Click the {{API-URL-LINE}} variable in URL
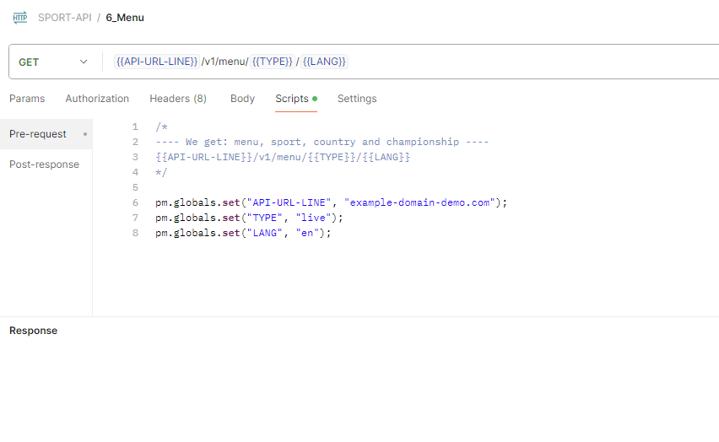 click(157, 62)
